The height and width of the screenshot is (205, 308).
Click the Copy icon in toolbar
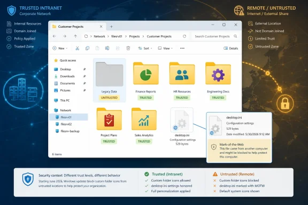[x=87, y=48]
